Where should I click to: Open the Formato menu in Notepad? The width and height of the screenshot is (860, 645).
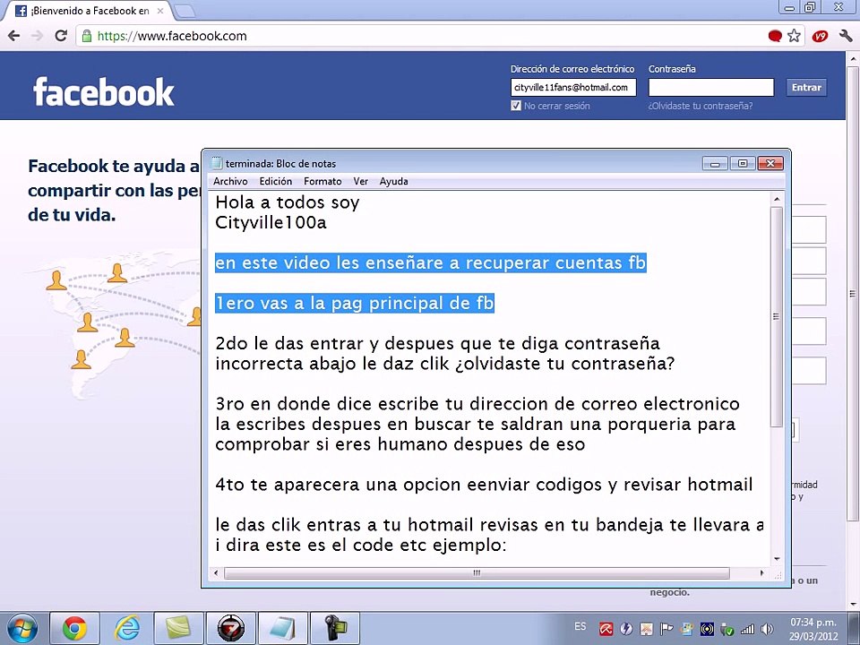[322, 181]
